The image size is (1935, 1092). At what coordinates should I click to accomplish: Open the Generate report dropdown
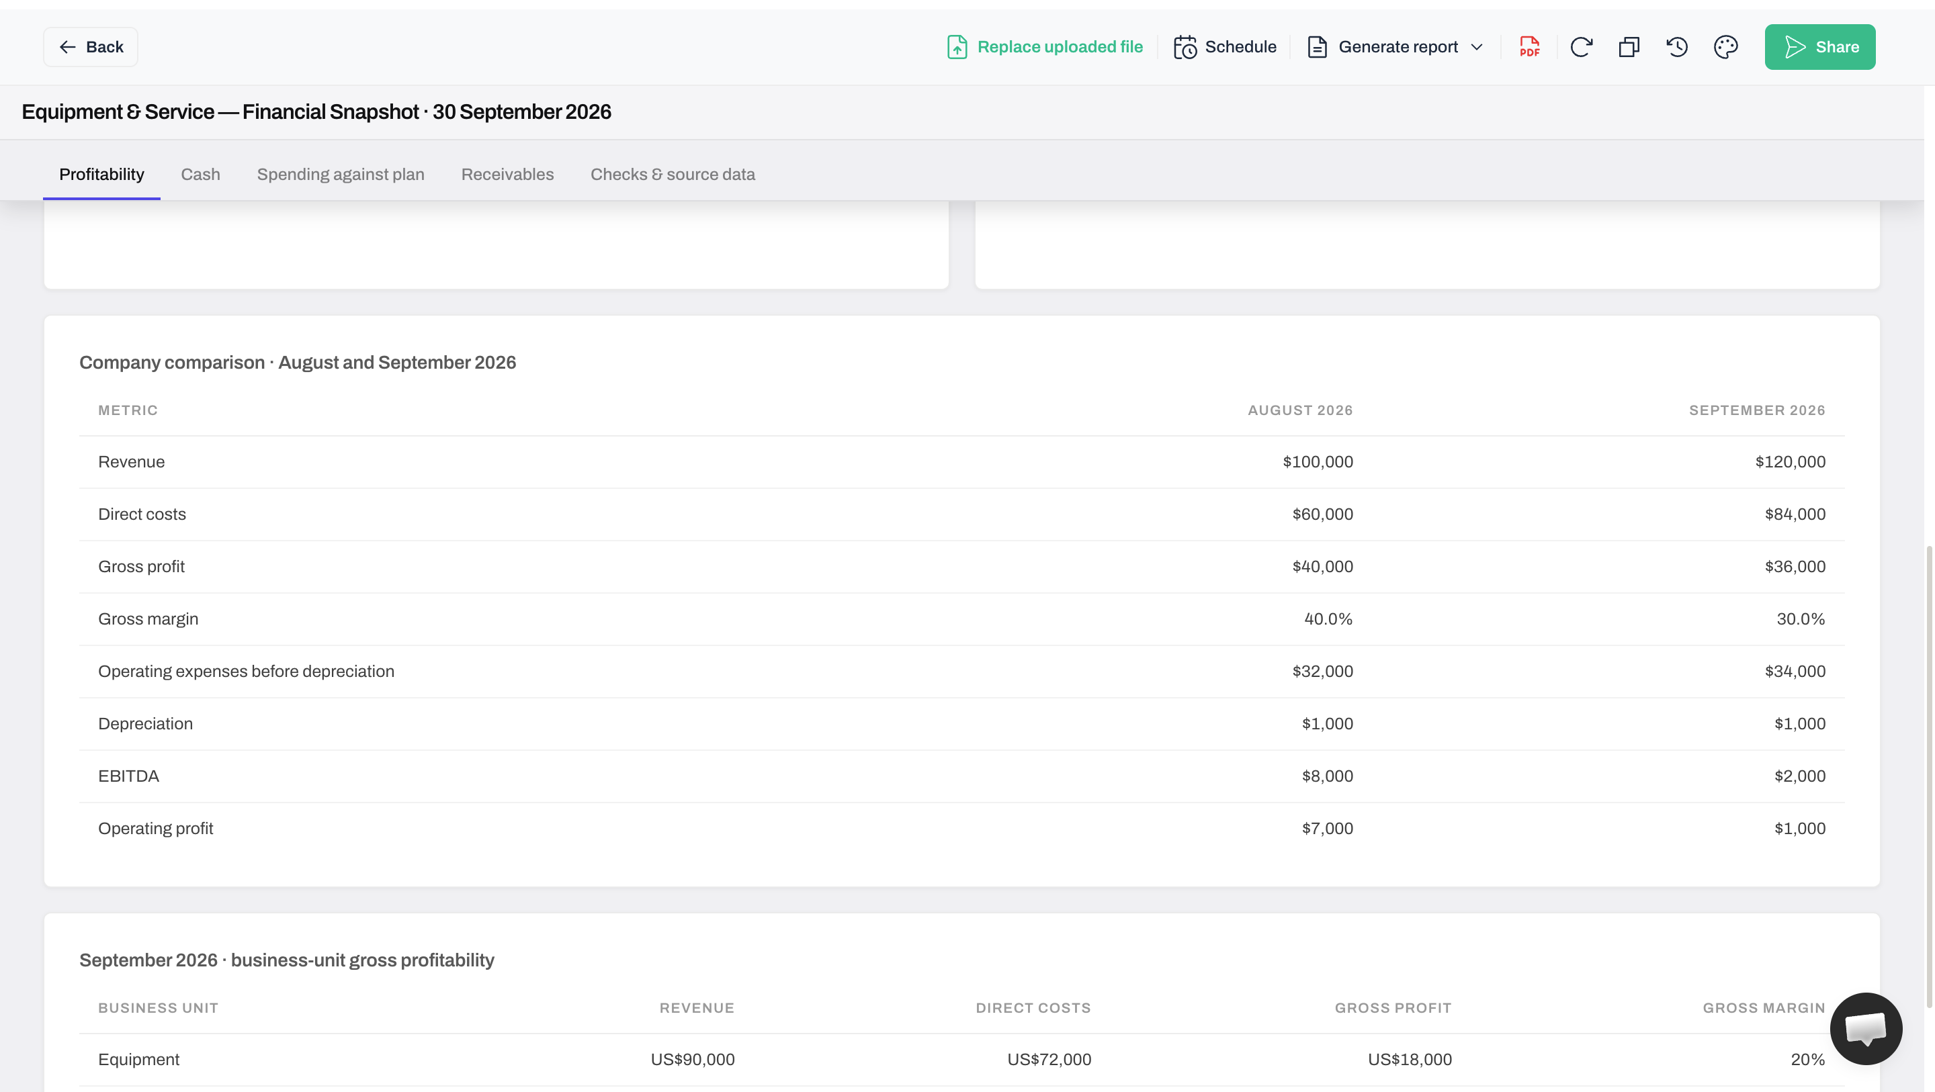[1395, 46]
